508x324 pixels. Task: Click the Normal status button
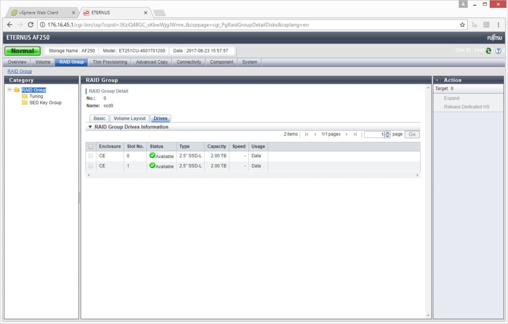pos(22,51)
